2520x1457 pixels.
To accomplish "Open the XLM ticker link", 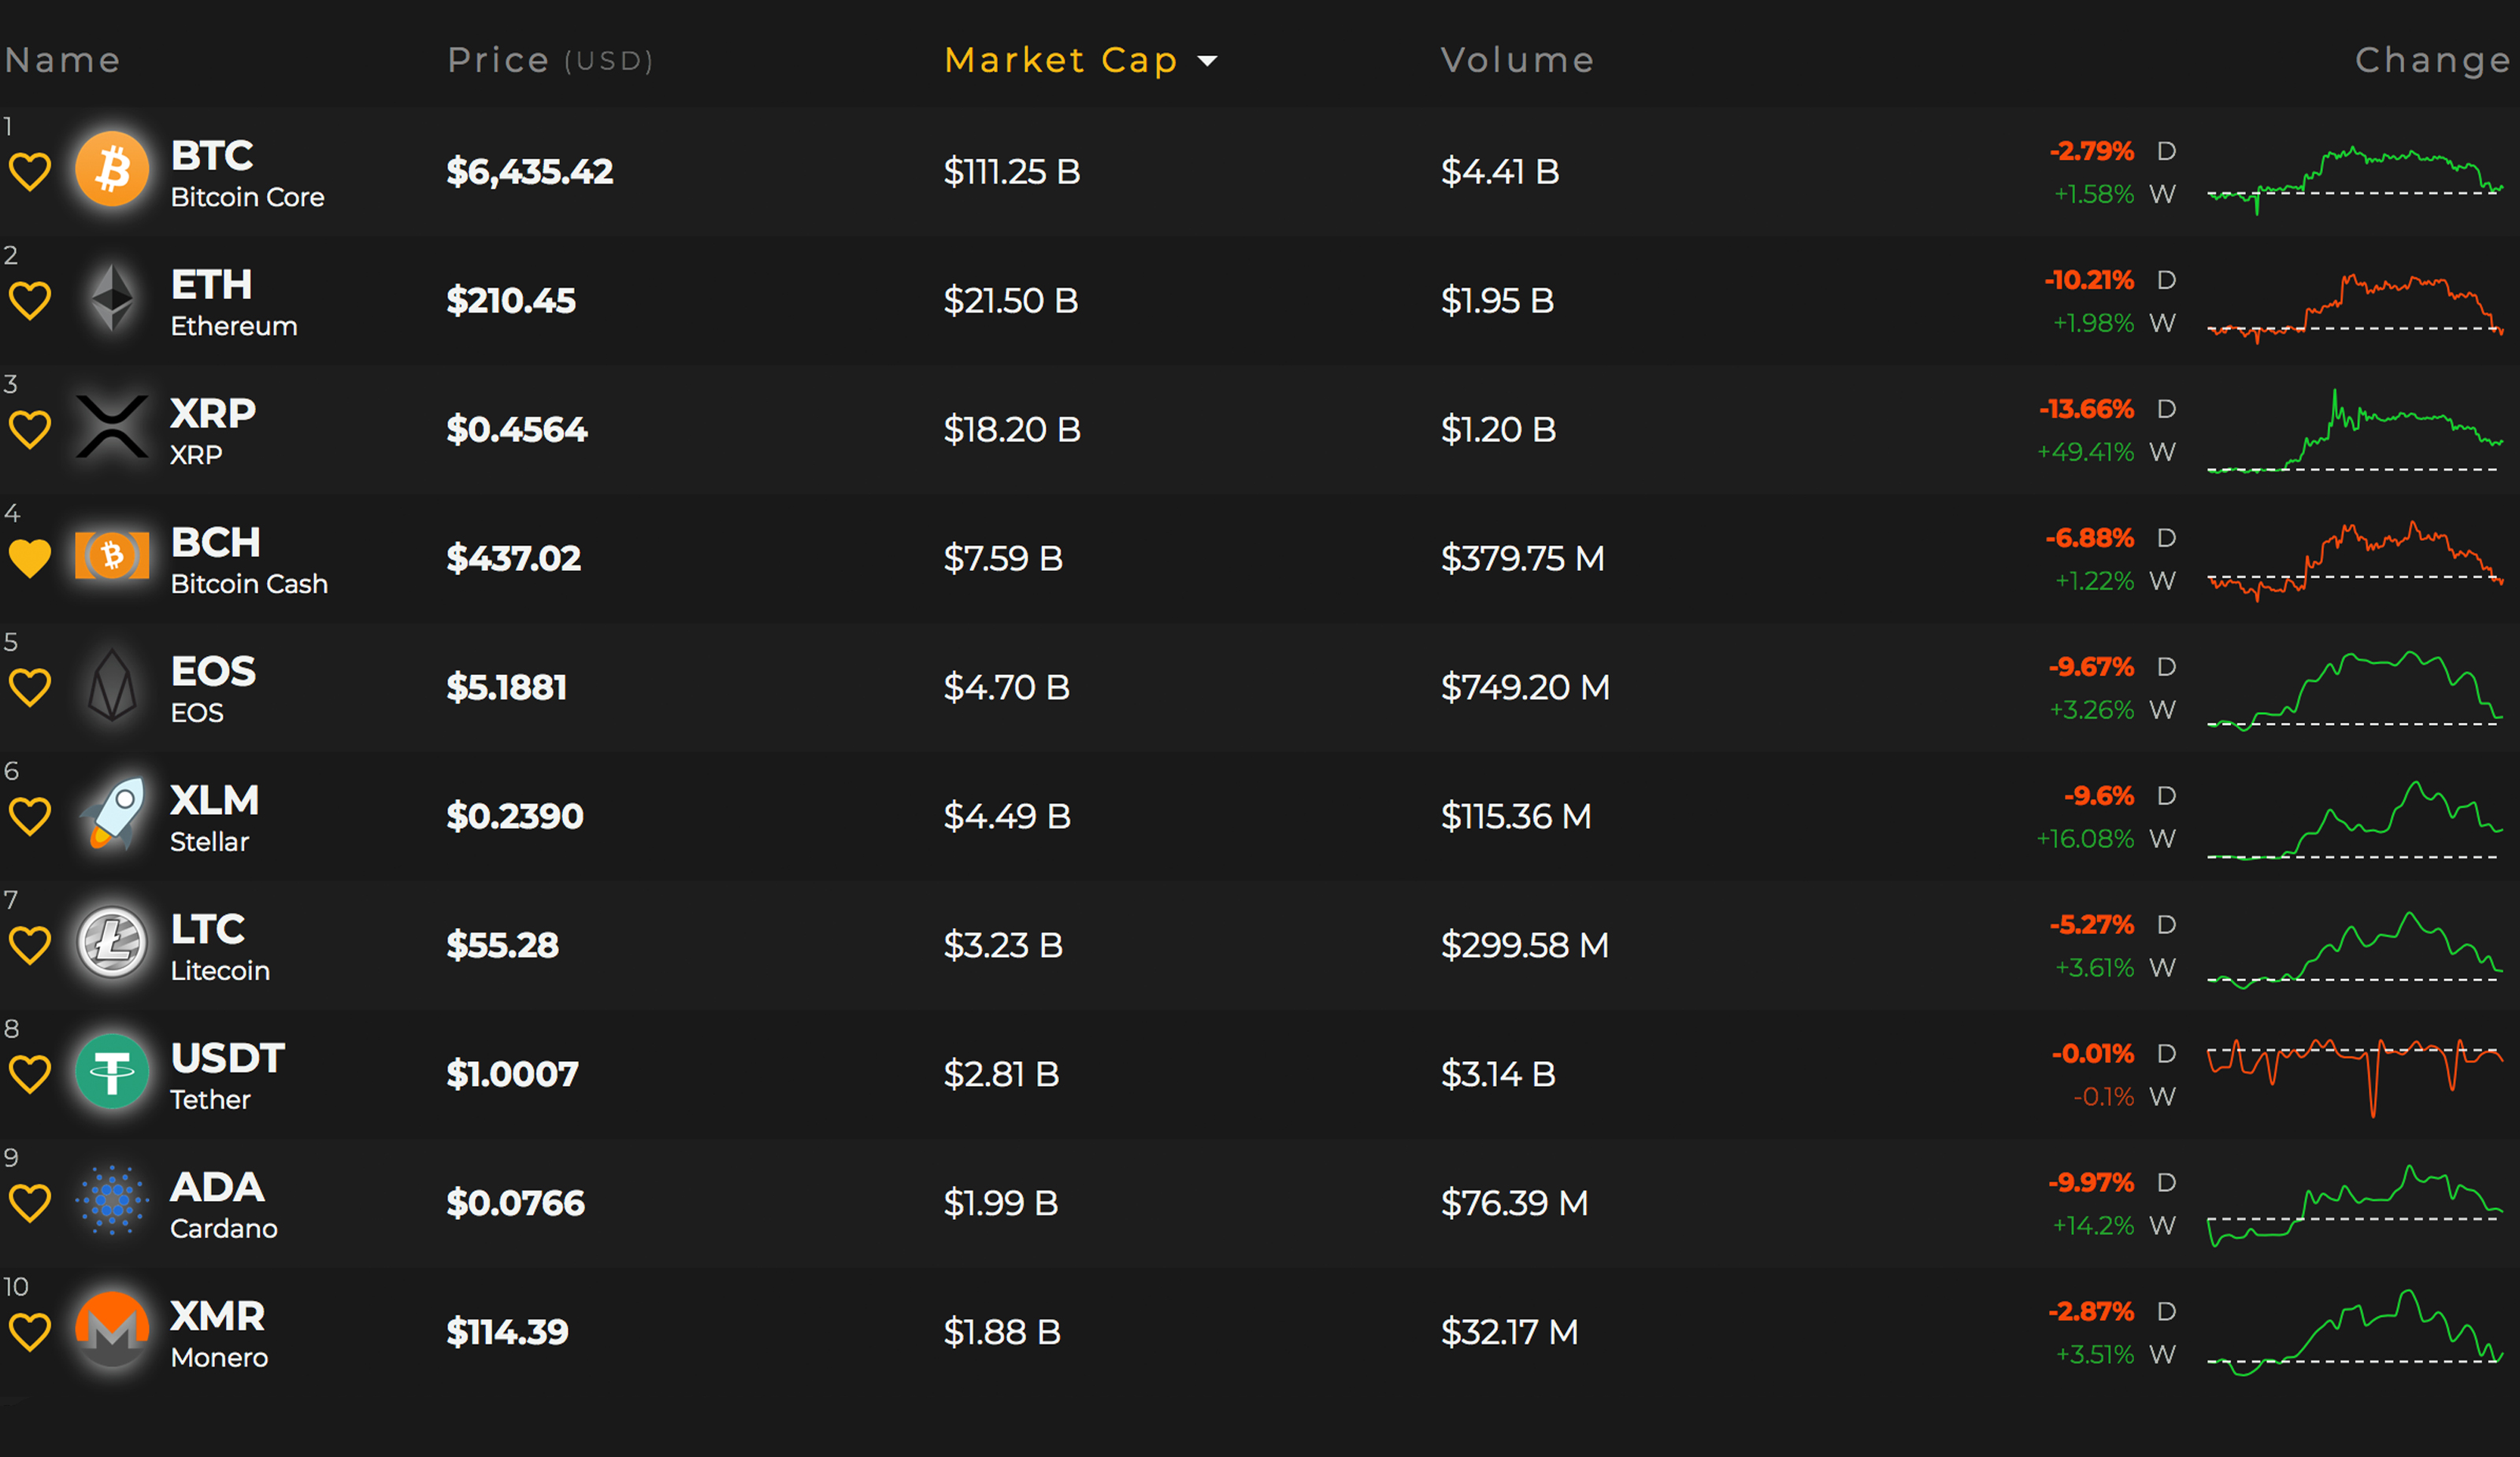I will 214,801.
